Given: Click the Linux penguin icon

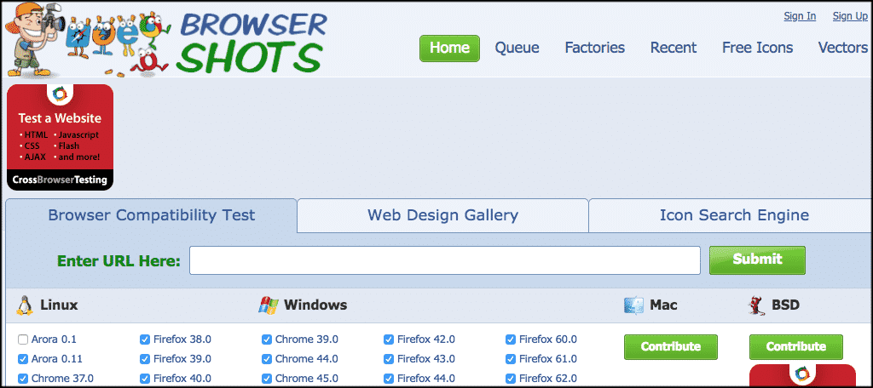Looking at the screenshot, I should click(x=24, y=305).
